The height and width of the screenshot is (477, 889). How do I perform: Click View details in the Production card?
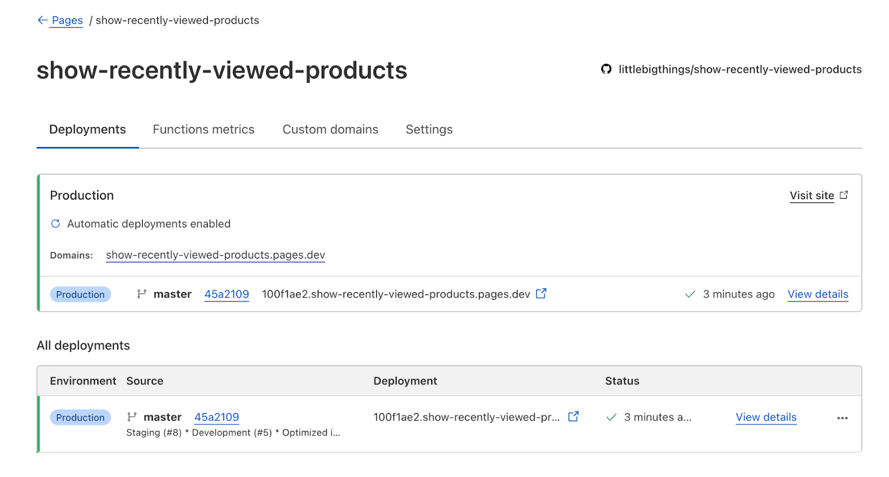tap(818, 294)
